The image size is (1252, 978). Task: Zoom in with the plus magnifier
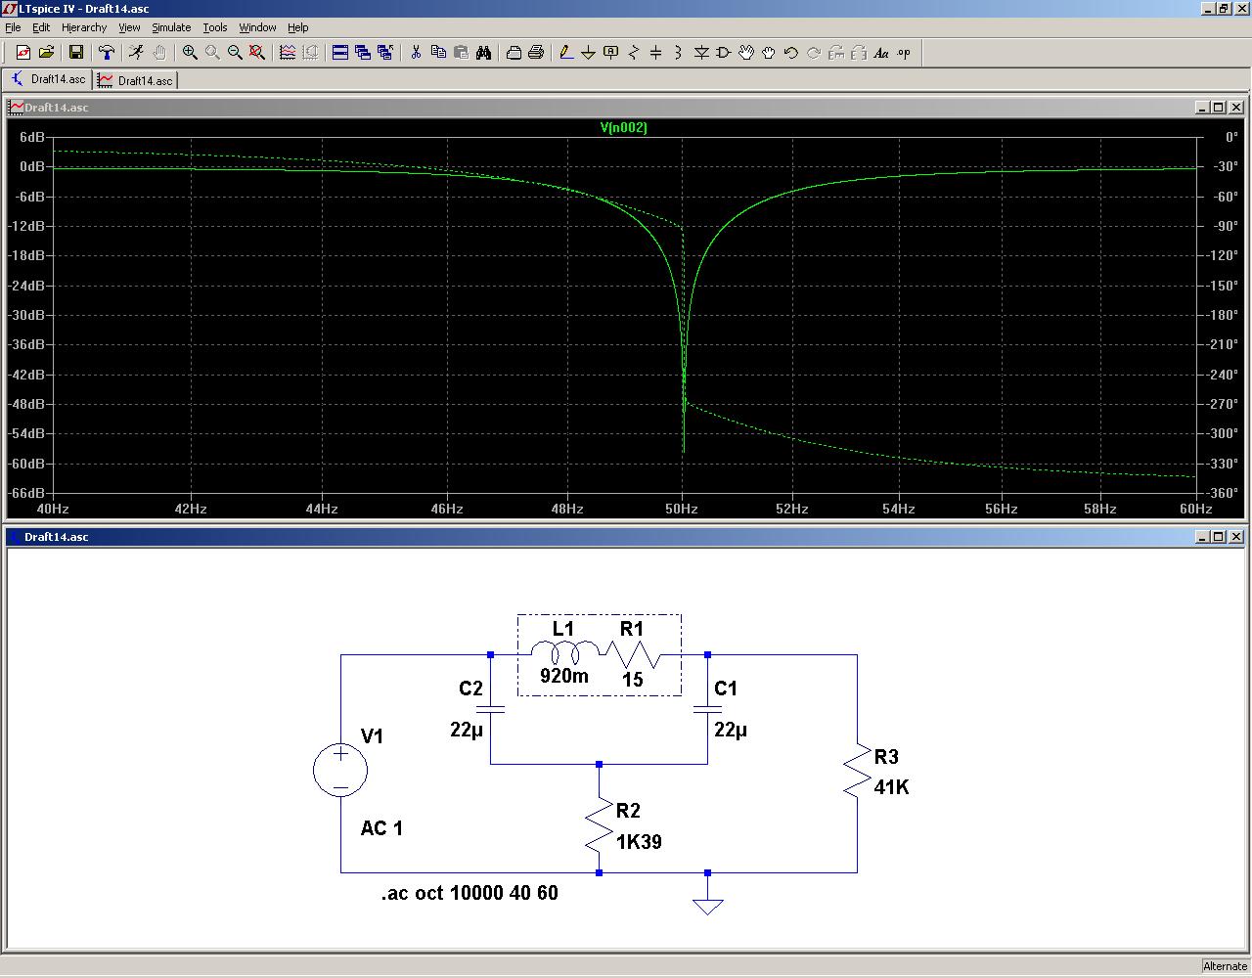pyautogui.click(x=190, y=53)
